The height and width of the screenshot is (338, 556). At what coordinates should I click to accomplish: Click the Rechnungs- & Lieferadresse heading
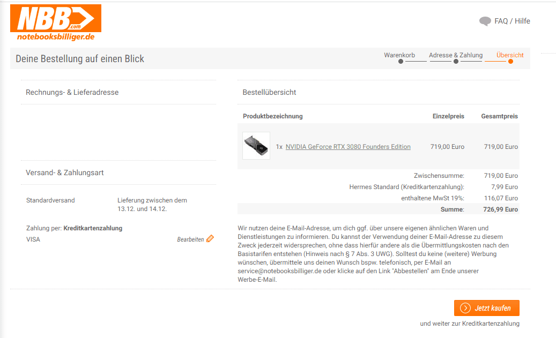[x=72, y=92]
